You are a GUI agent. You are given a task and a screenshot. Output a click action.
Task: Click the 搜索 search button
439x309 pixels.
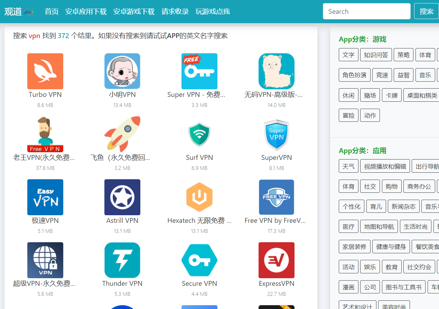click(x=427, y=11)
